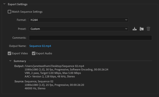Collapse the Export Settings section
This screenshot has width=159, height=97.
tap(4, 4)
